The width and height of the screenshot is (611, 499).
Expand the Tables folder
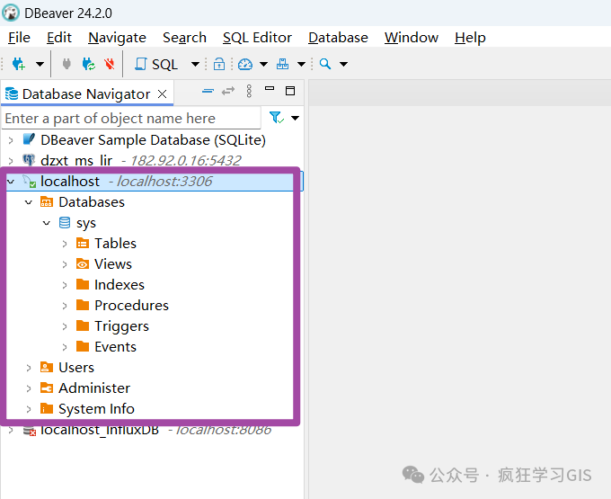click(65, 244)
